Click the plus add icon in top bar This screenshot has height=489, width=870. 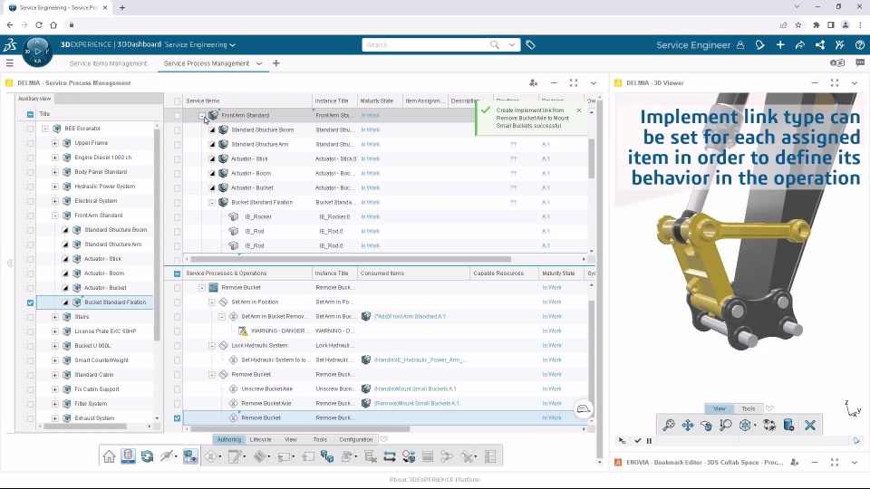(x=780, y=45)
